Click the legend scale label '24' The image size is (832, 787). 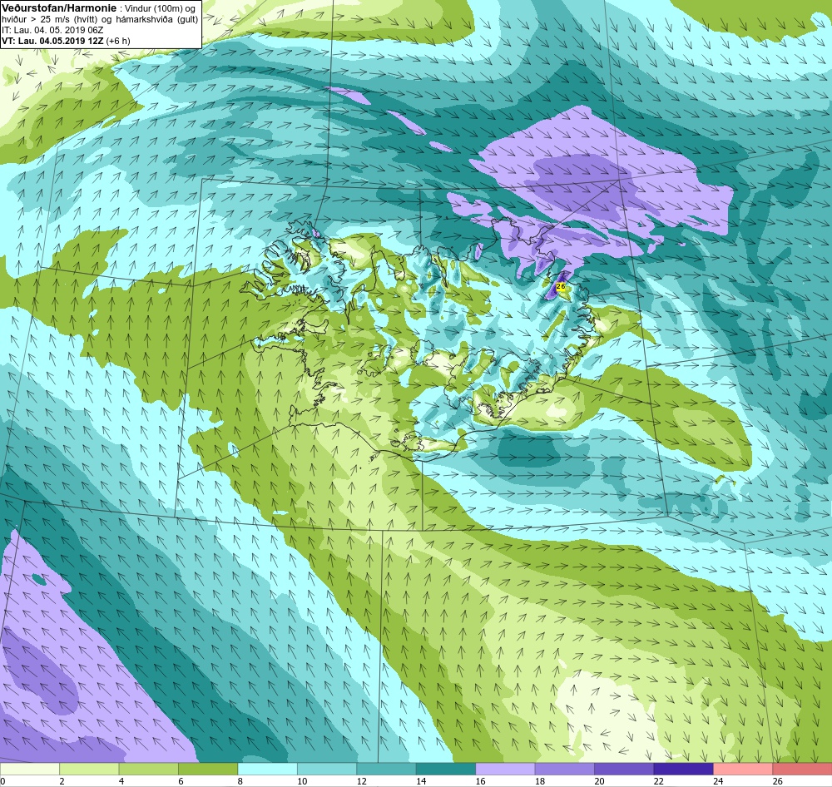tap(719, 781)
